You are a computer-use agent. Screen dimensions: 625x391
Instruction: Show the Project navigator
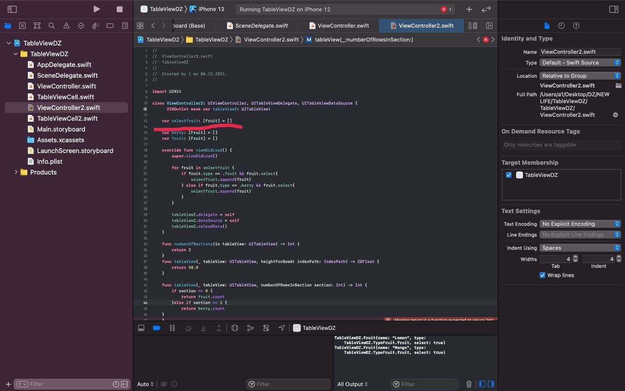pyautogui.click(x=8, y=25)
